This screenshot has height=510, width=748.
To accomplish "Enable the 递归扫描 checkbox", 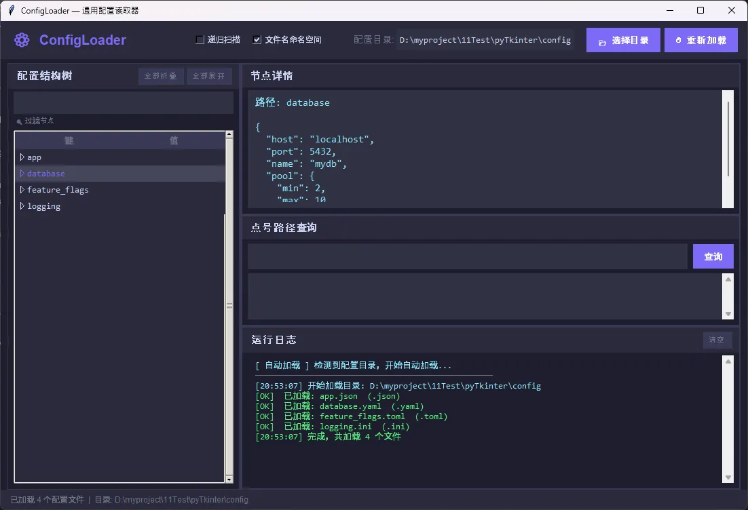I will point(200,40).
